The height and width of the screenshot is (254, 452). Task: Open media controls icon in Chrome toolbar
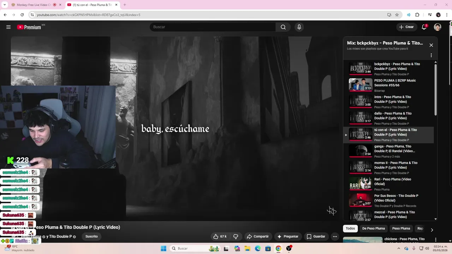[x=430, y=15]
